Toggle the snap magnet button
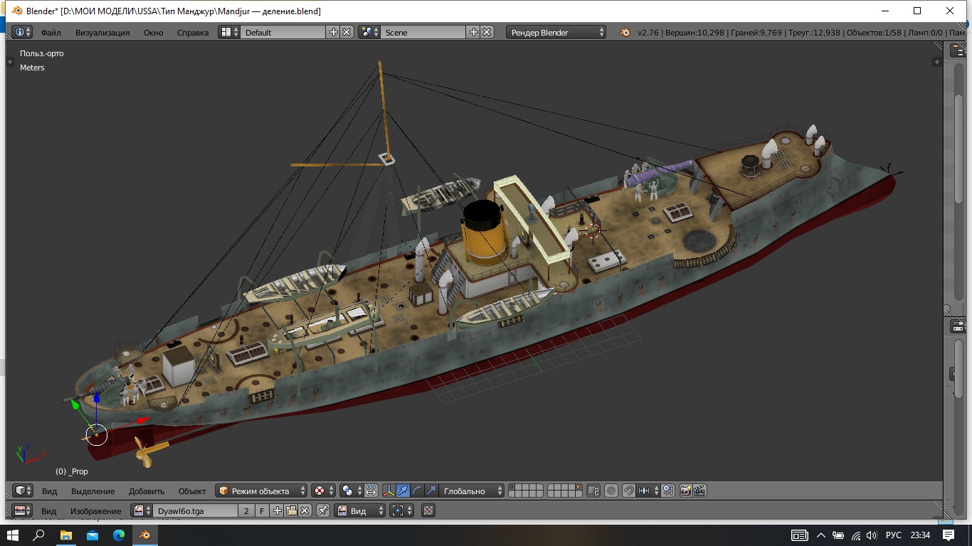This screenshot has height=546, width=972. 628,491
